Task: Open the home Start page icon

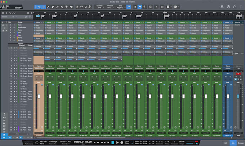Action: 235,7
